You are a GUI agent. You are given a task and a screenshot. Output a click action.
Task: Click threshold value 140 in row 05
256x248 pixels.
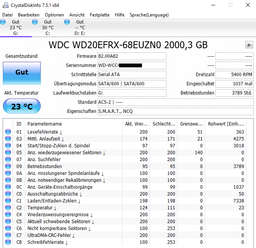click(x=199, y=152)
